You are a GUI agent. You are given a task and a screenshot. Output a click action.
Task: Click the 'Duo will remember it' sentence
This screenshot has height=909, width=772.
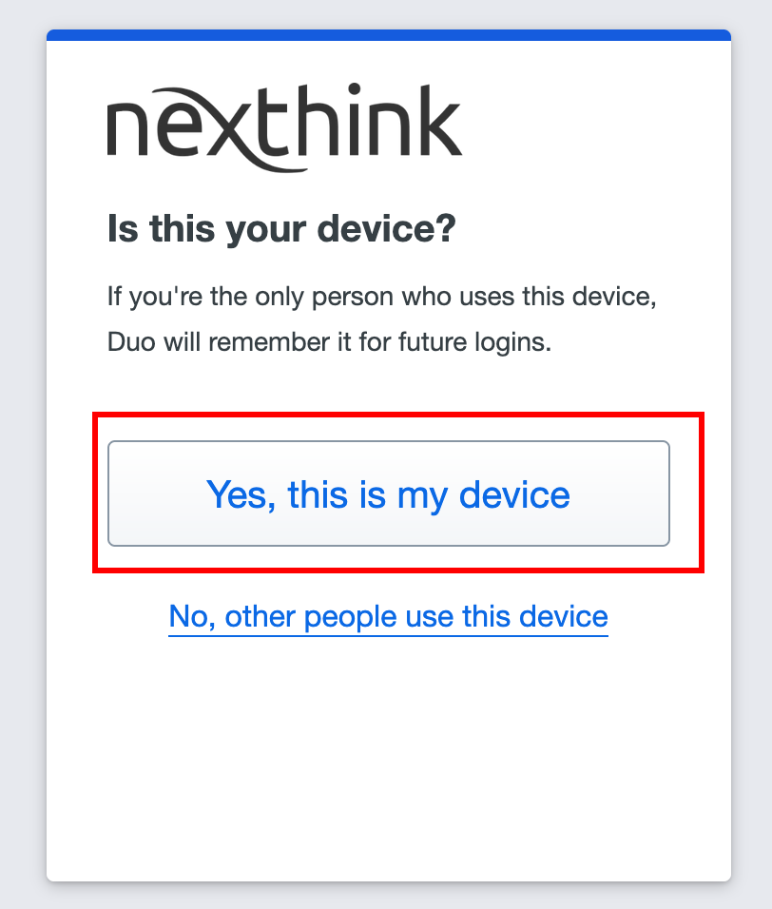point(329,341)
